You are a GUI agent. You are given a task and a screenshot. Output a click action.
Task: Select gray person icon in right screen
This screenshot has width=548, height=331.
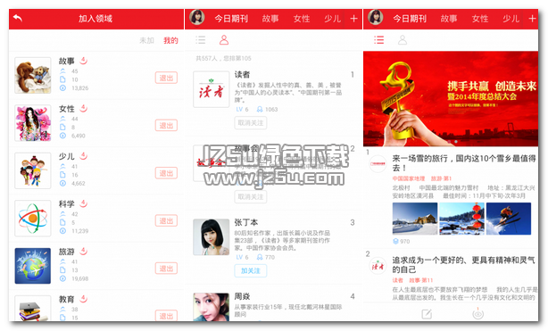(x=403, y=40)
